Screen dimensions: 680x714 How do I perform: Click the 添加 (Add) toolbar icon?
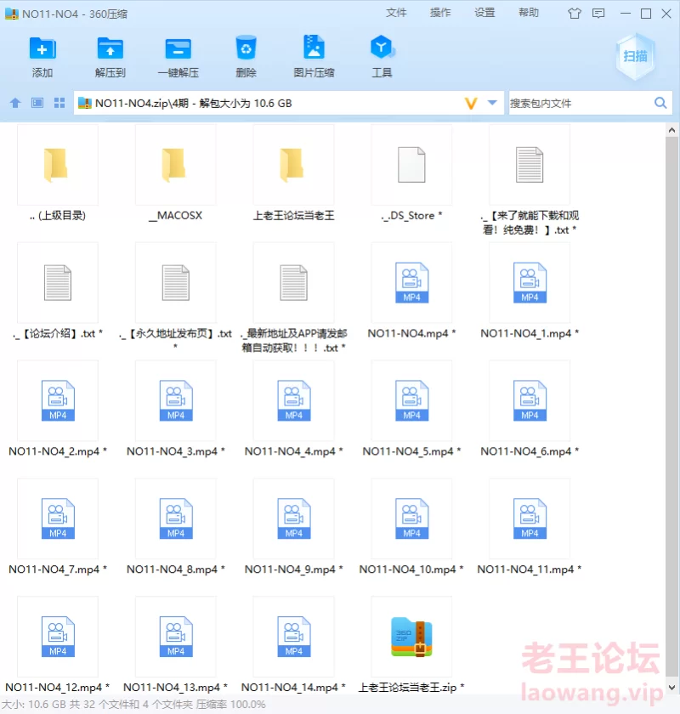42,48
